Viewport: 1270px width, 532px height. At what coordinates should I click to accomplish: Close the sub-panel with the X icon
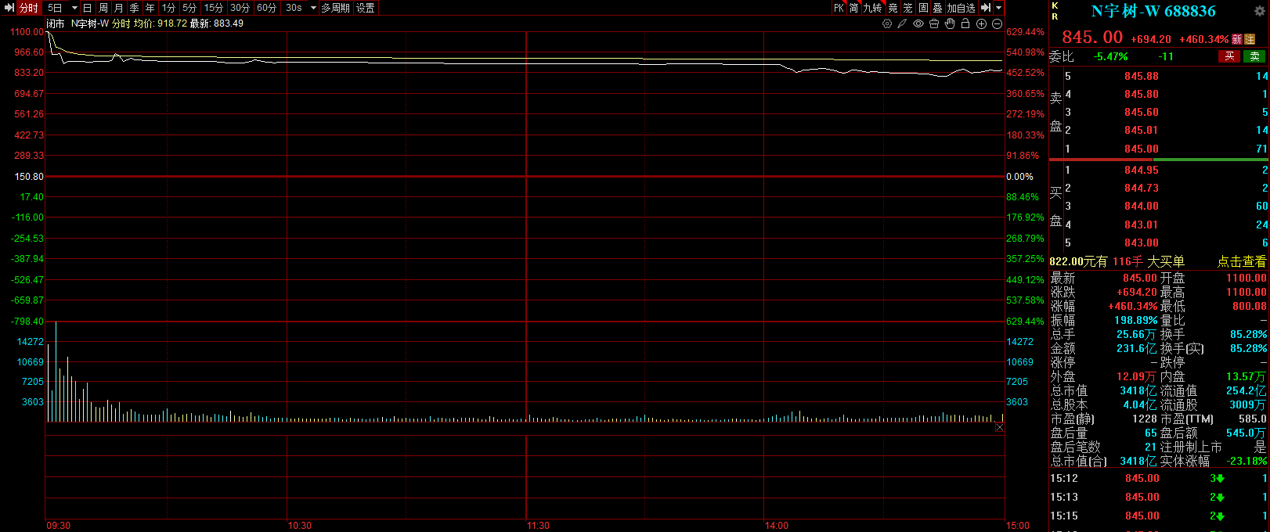[1000, 427]
